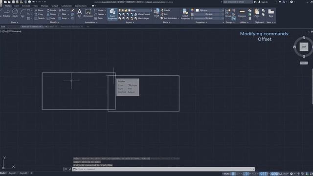Select the Arc draw tool
Image resolution: width=313 pixels, height=176 pixels.
coord(22,13)
